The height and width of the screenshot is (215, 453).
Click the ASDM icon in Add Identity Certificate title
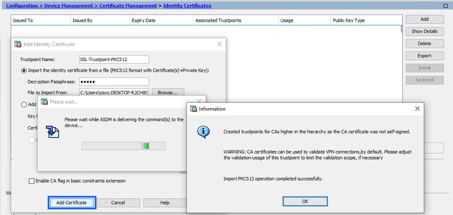coord(18,44)
